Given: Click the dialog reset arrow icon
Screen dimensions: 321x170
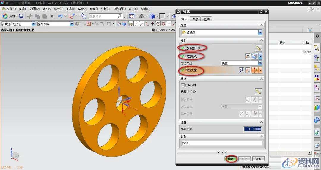Looking at the screenshot, I should click(261, 12).
